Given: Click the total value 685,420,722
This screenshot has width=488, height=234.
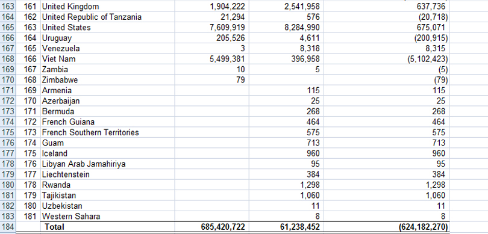Looking at the screenshot, I should click(x=212, y=227).
